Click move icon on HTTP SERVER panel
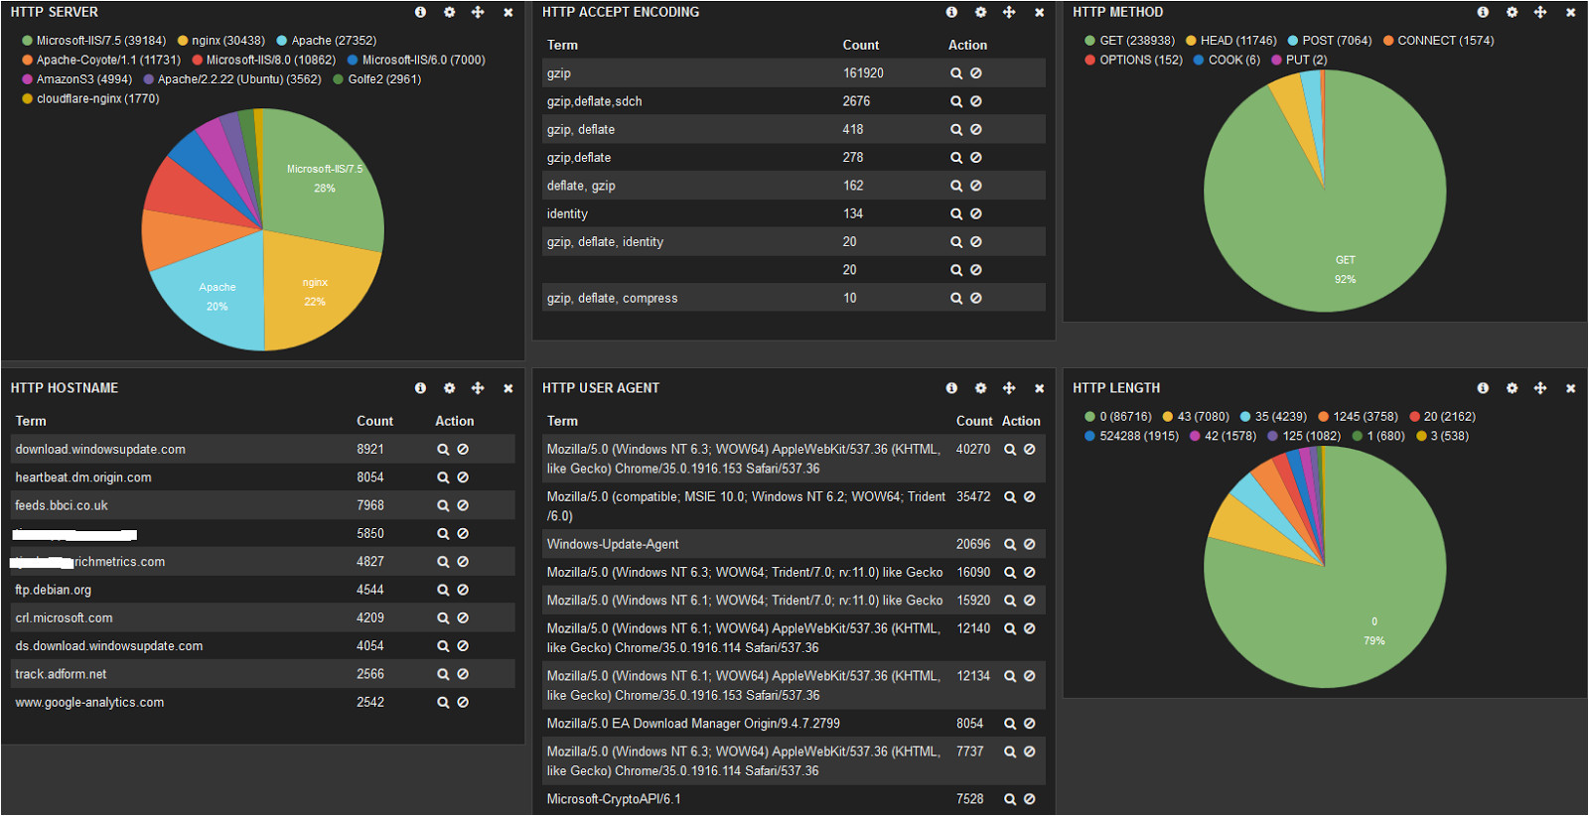The height and width of the screenshot is (816, 1589). pyautogui.click(x=478, y=12)
